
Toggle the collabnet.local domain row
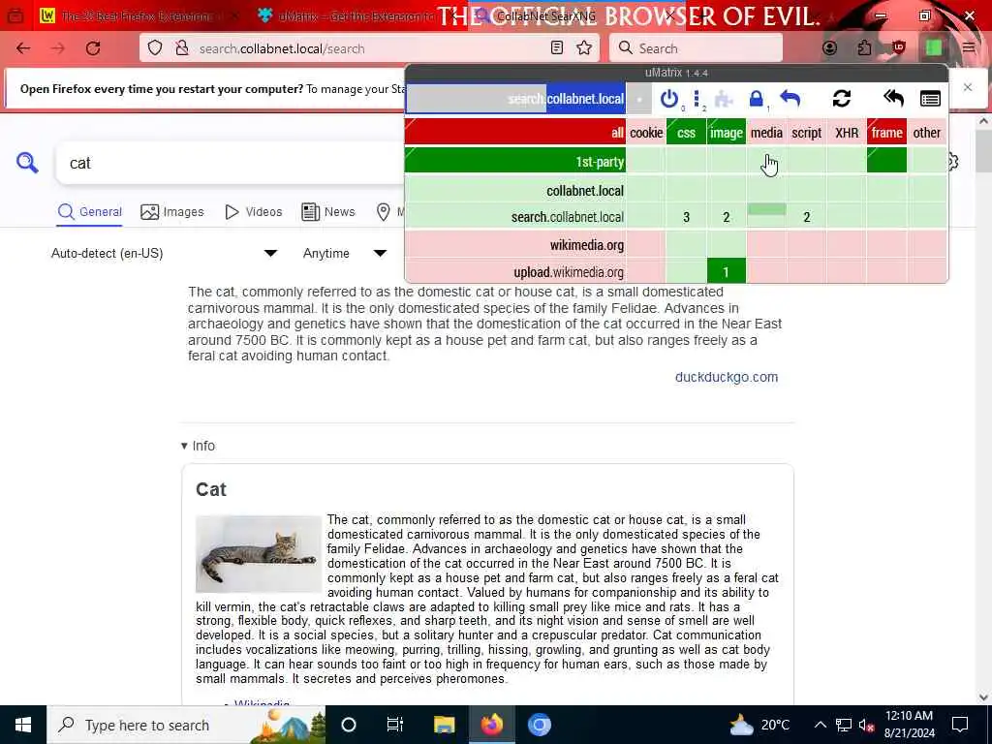tap(515, 190)
